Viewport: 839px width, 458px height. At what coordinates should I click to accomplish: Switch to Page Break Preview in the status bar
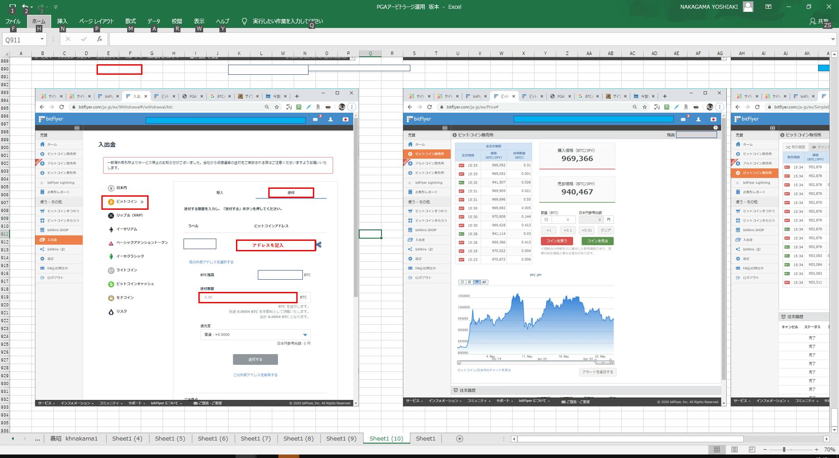tap(752, 449)
